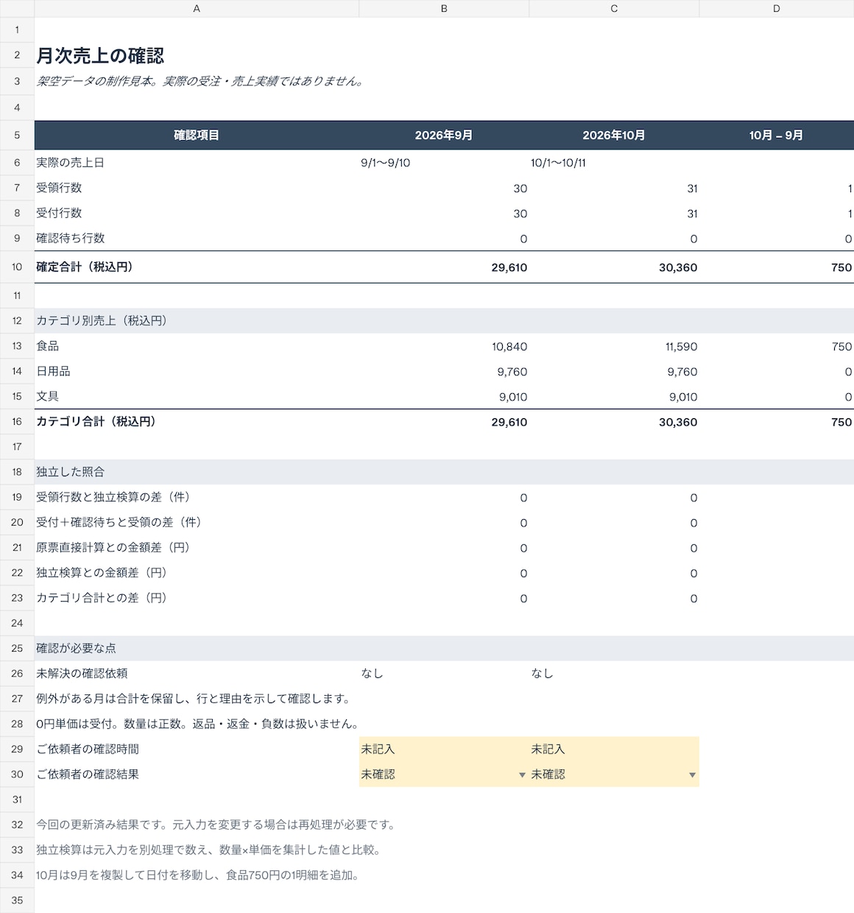Select column A header
This screenshot has width=854, height=913.
197,8
